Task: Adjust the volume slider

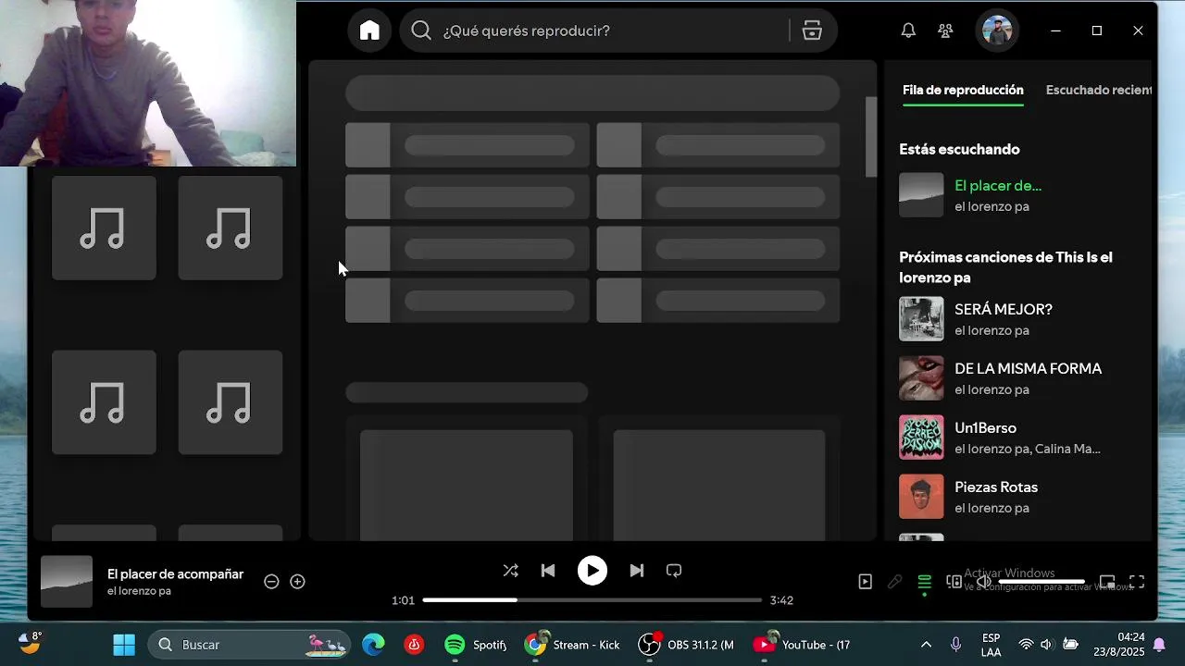Action: coord(1042,582)
